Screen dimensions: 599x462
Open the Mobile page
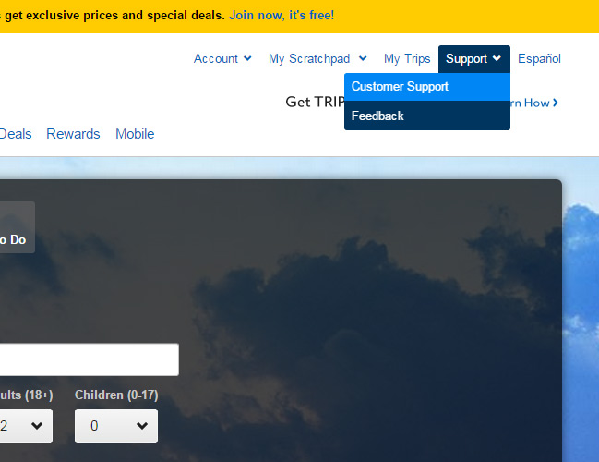[135, 134]
